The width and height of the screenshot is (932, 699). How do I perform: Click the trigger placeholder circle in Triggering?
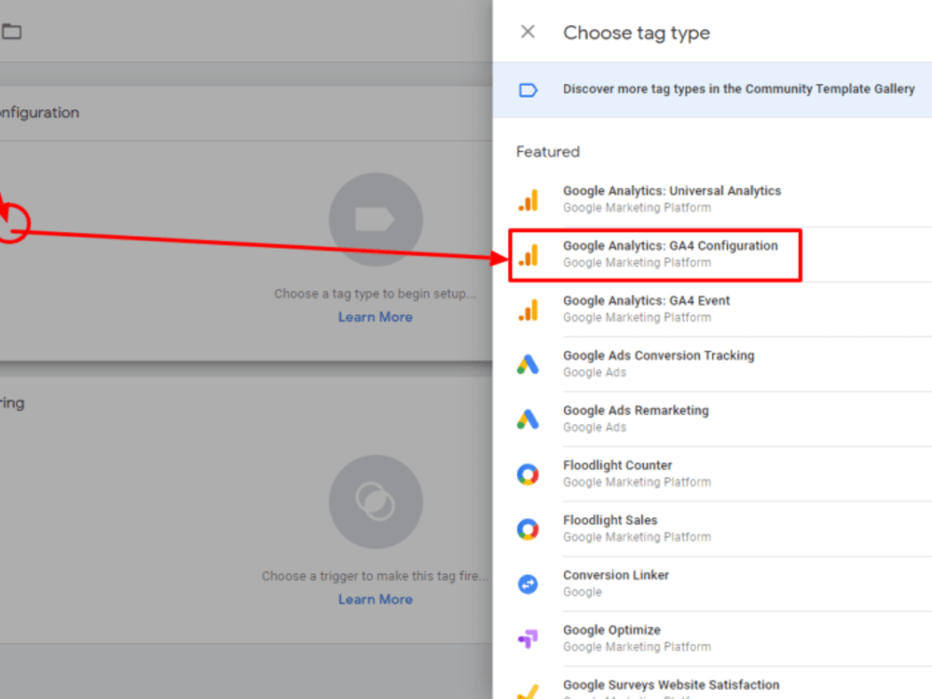376,501
